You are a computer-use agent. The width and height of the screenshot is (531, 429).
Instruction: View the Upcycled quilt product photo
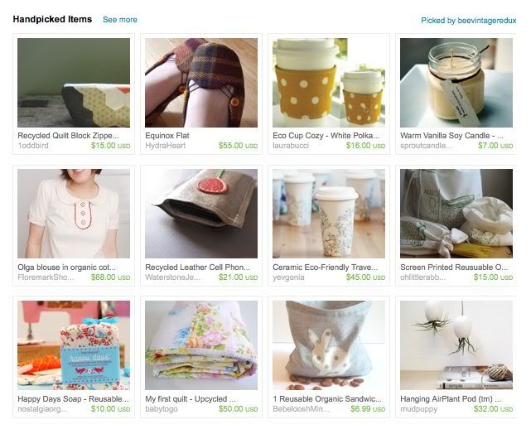tap(201, 345)
